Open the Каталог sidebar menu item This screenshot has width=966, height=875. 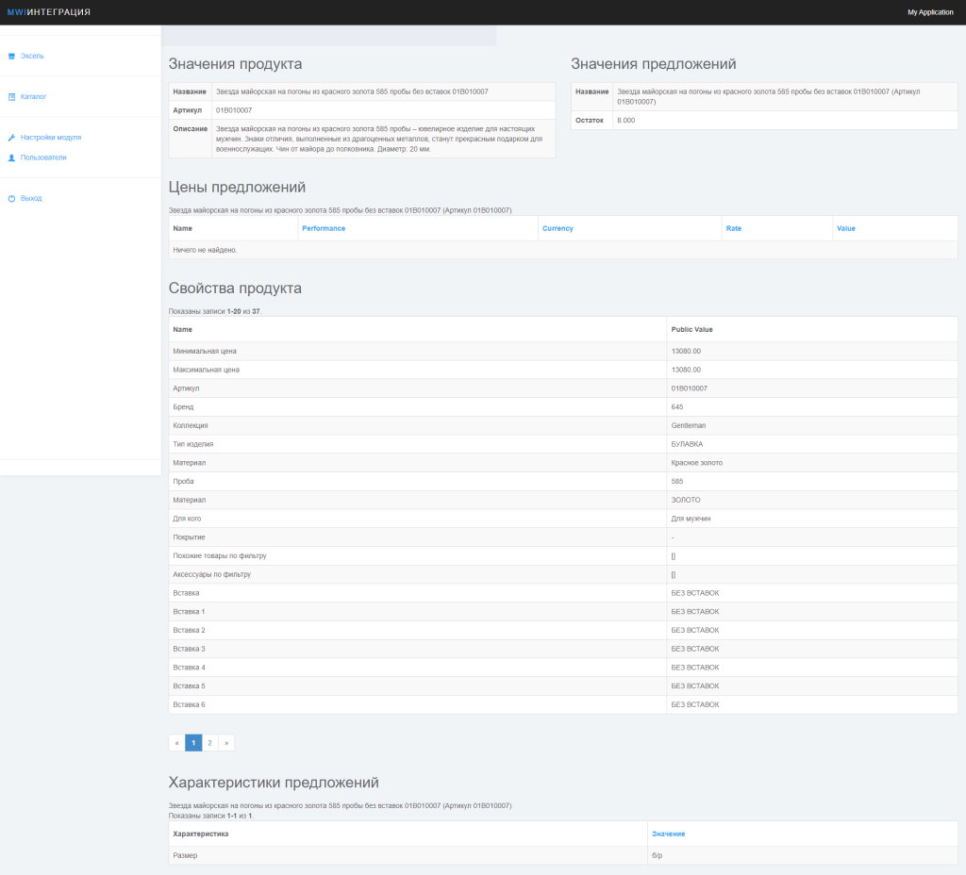click(34, 96)
